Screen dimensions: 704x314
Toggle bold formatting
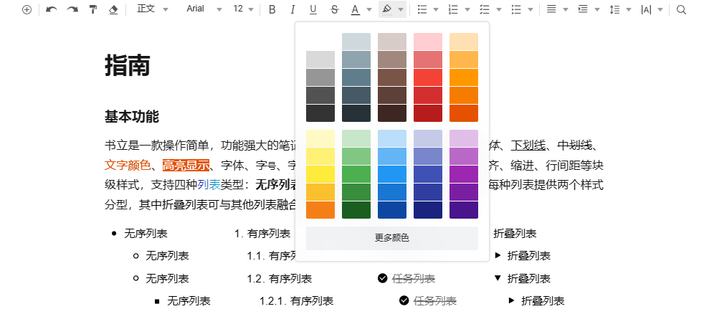pos(272,9)
